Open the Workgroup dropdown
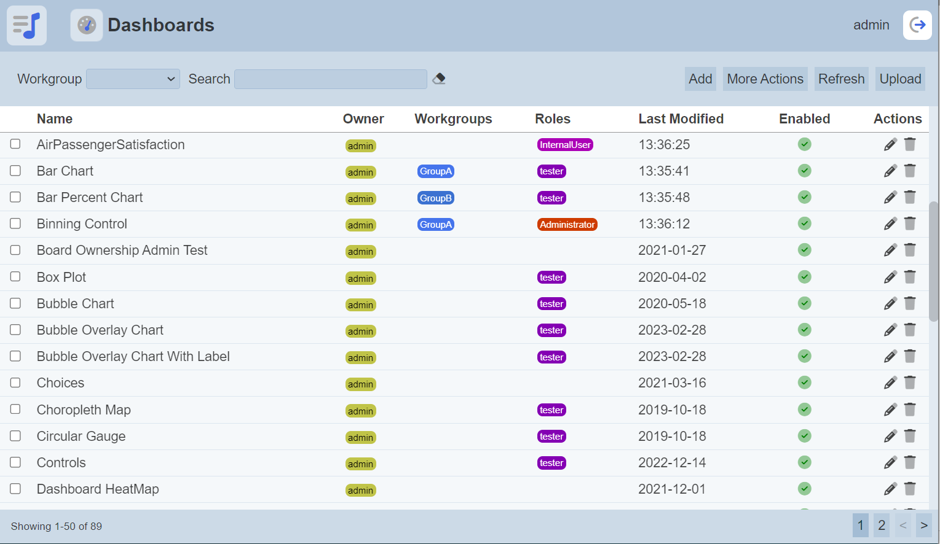940x544 pixels. coord(133,79)
